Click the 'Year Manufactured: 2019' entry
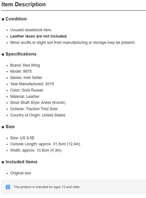Viewport: 146px width, 198px height. coord(32,84)
